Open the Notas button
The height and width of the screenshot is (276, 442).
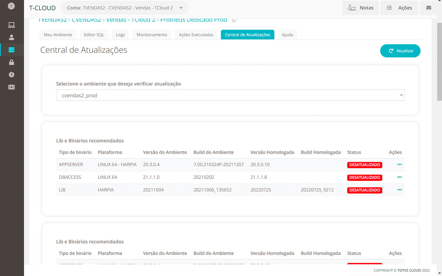click(360, 8)
